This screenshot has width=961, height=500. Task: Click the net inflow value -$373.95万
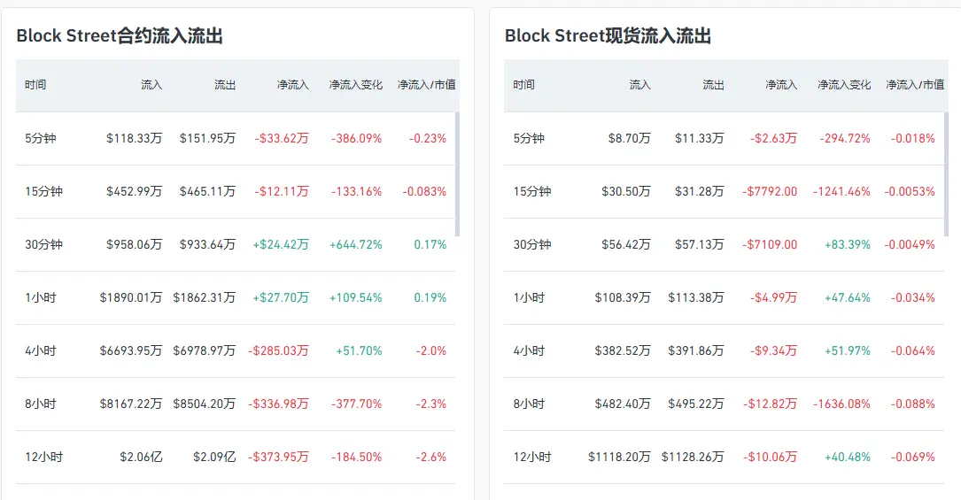coord(279,458)
